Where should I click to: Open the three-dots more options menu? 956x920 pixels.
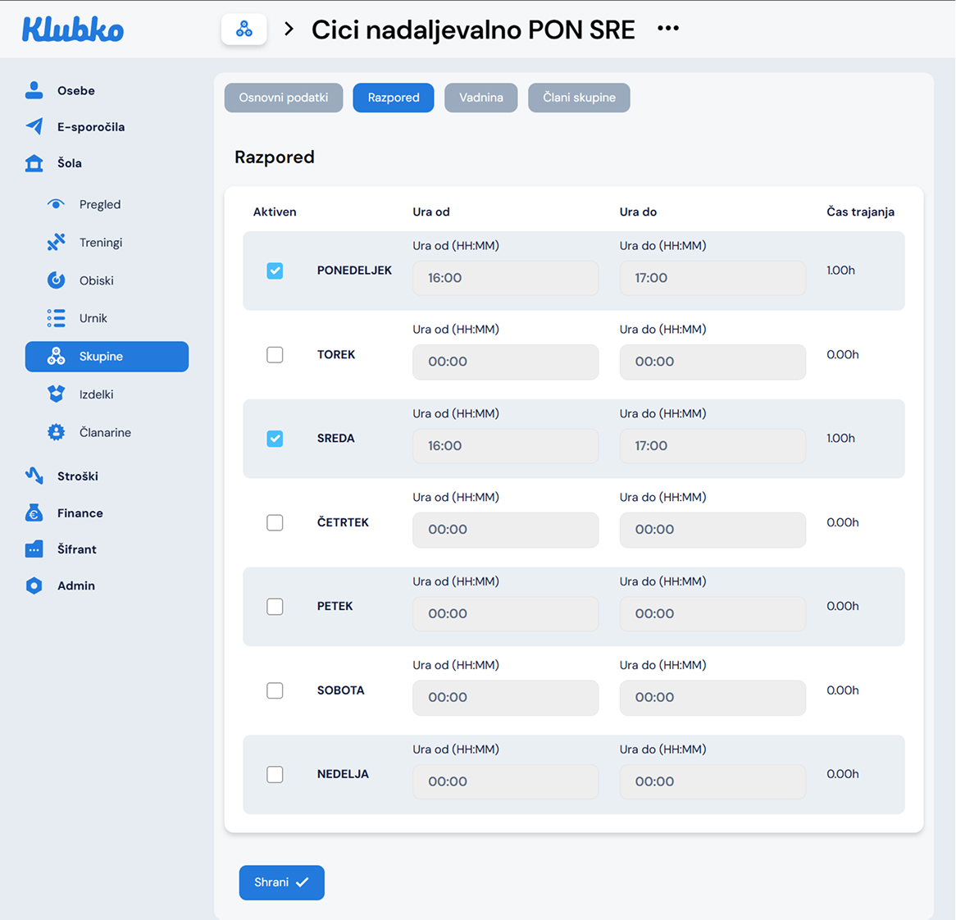(668, 29)
